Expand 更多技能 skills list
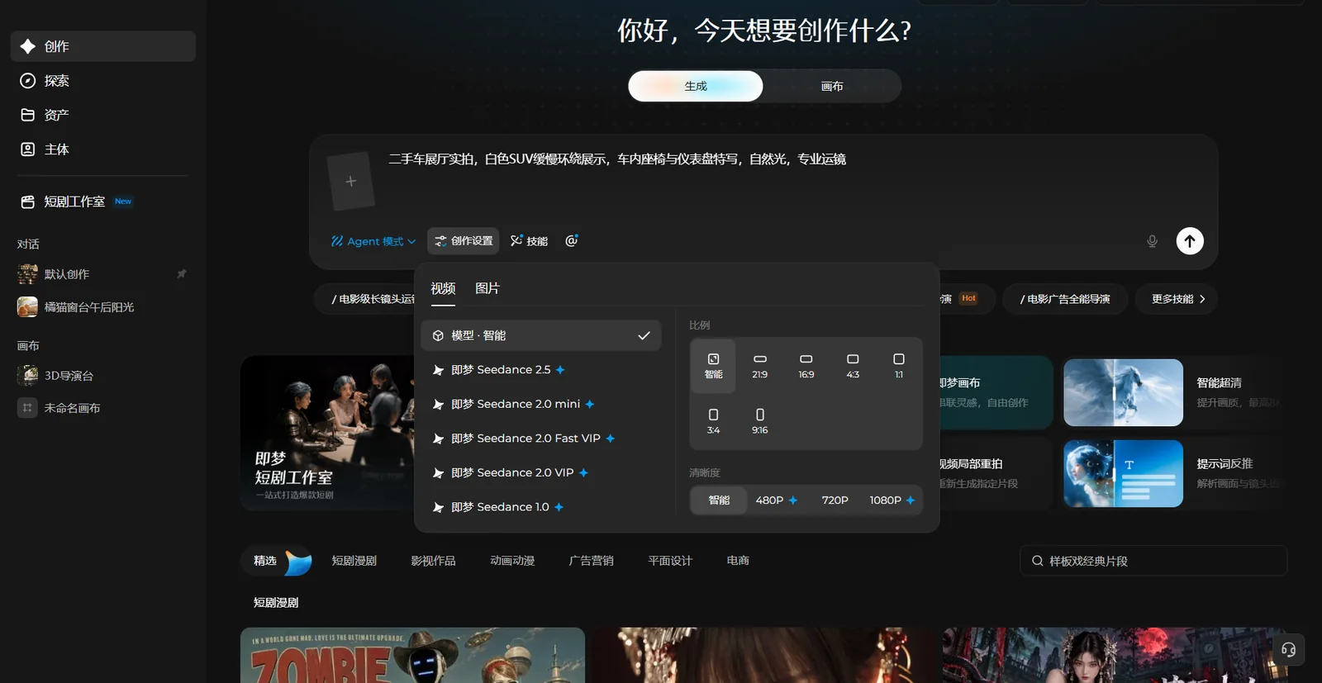Image resolution: width=1322 pixels, height=683 pixels. pyautogui.click(x=1178, y=299)
